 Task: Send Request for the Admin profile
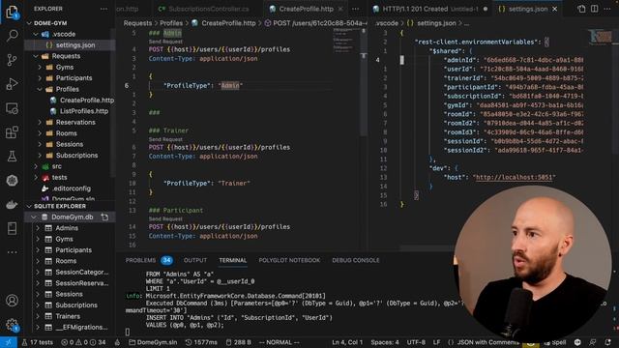[165, 42]
